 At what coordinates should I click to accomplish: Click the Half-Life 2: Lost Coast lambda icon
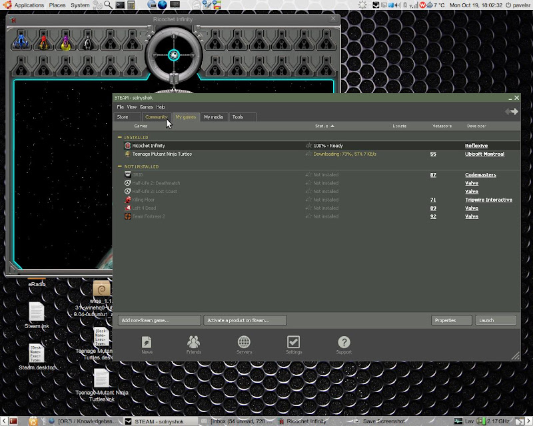(128, 191)
